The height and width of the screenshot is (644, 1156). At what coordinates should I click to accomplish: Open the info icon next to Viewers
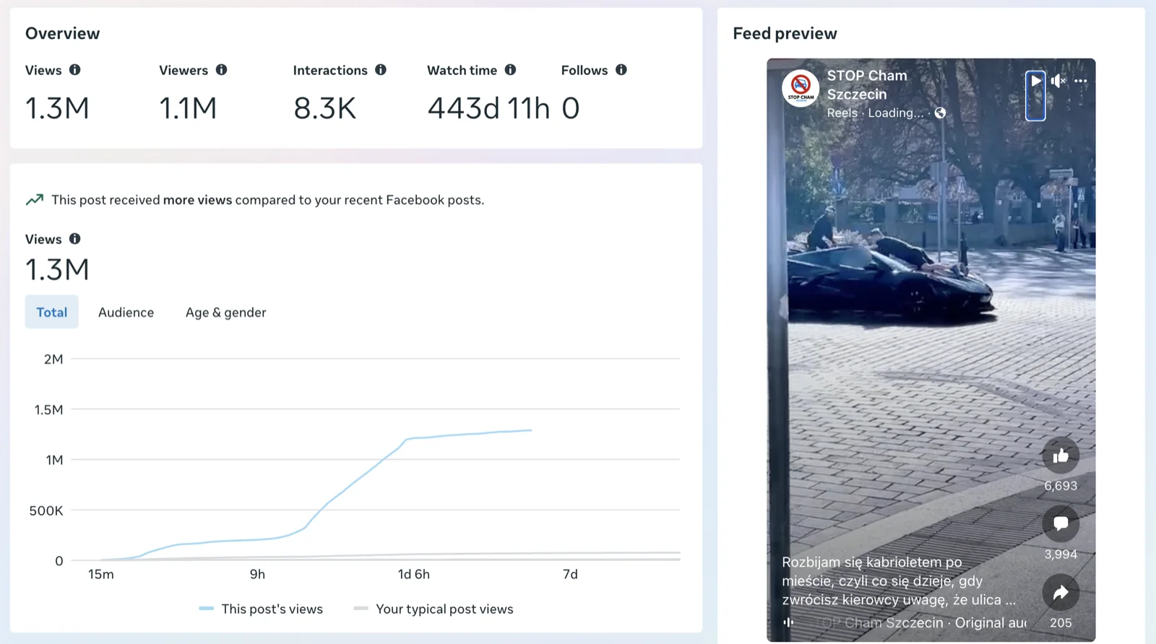222,70
